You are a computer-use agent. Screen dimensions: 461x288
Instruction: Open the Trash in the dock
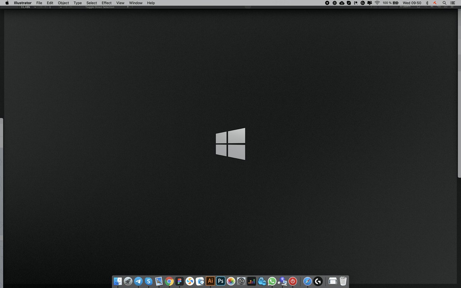coord(343,281)
